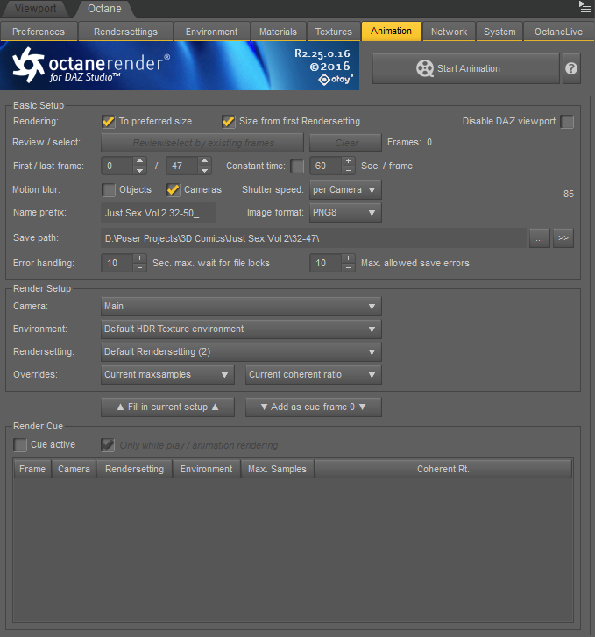Viewport: 595px width, 637px height.
Task: Click the >> save path button
Action: (x=563, y=238)
